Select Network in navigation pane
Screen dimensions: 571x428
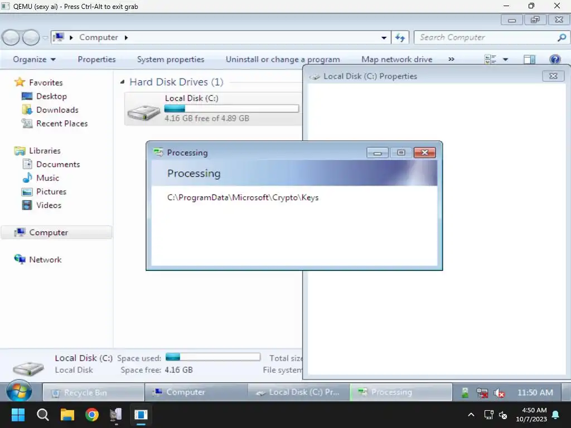45,260
